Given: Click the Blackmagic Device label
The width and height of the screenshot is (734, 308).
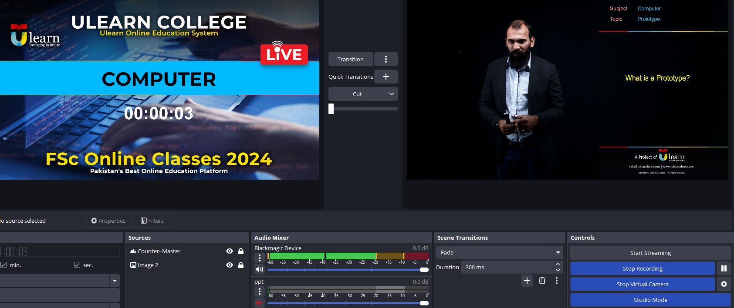Looking at the screenshot, I should 278,248.
